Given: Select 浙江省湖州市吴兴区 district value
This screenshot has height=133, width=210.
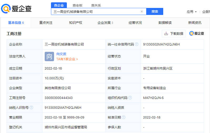Looking at the screenshot, I should tap(158, 69).
